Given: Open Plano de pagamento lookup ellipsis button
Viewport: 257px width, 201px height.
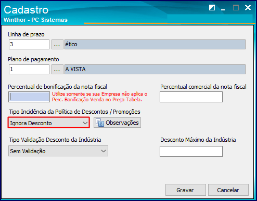Looking at the screenshot, I should [57, 70].
